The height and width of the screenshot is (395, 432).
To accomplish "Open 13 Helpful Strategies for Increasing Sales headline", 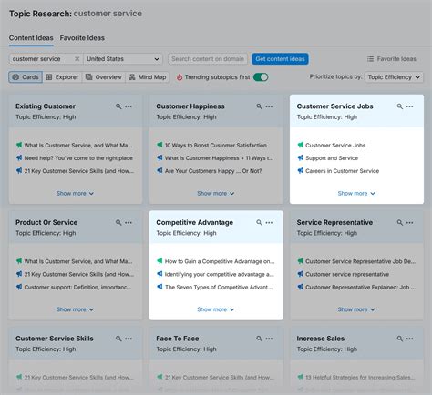I will (360, 377).
